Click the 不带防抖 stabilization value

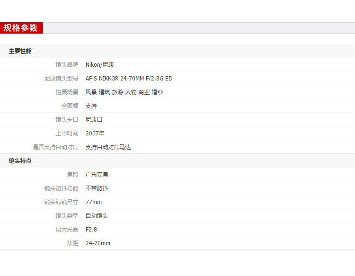97,188
